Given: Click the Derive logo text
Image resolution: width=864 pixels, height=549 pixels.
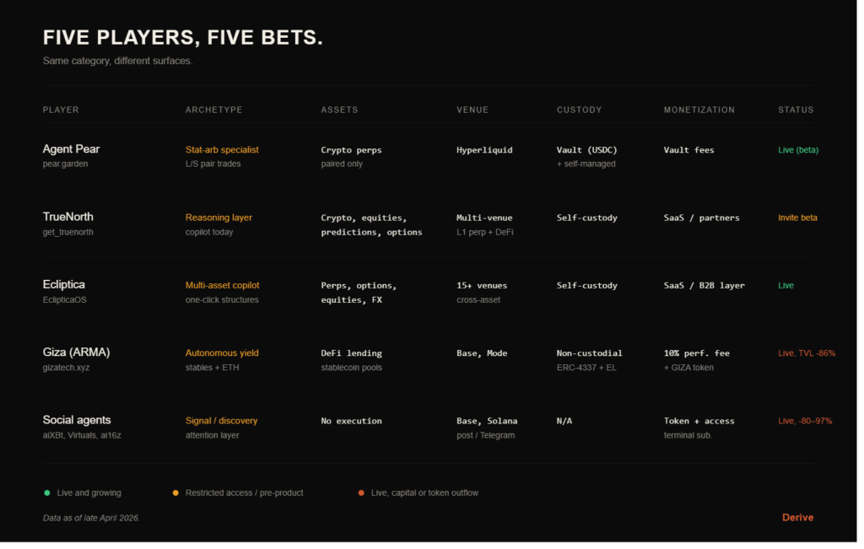Looking at the screenshot, I should [x=797, y=517].
